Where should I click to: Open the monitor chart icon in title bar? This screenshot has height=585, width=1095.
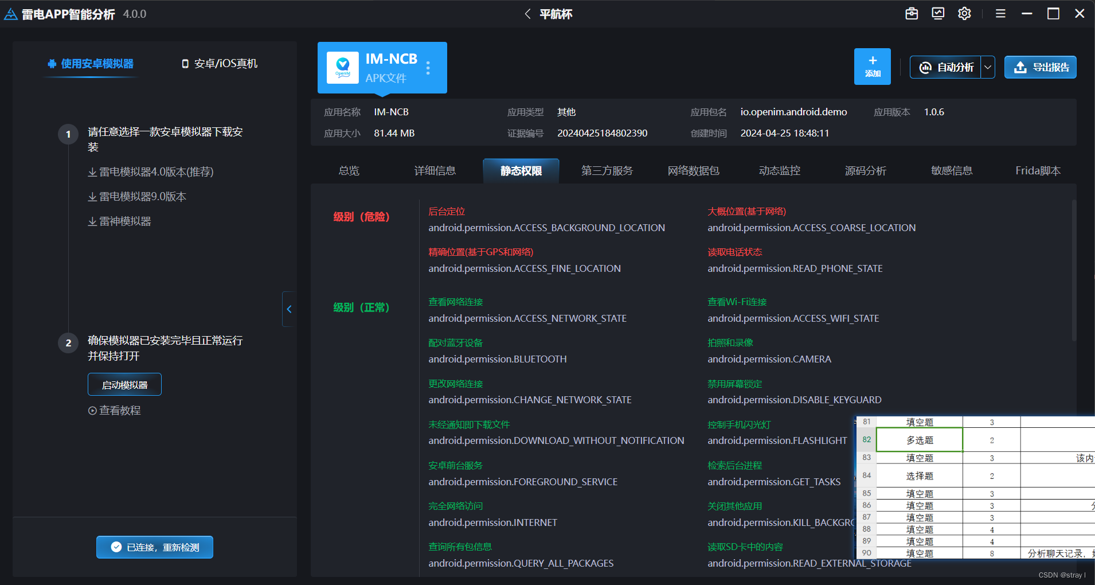coord(938,14)
